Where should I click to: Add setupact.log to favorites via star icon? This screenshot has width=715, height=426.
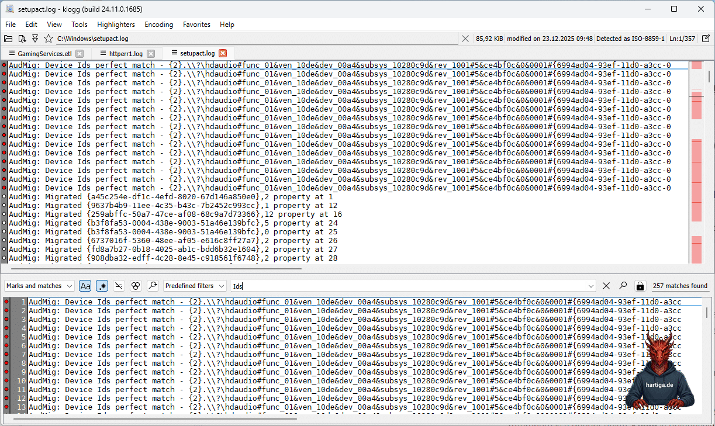49,39
